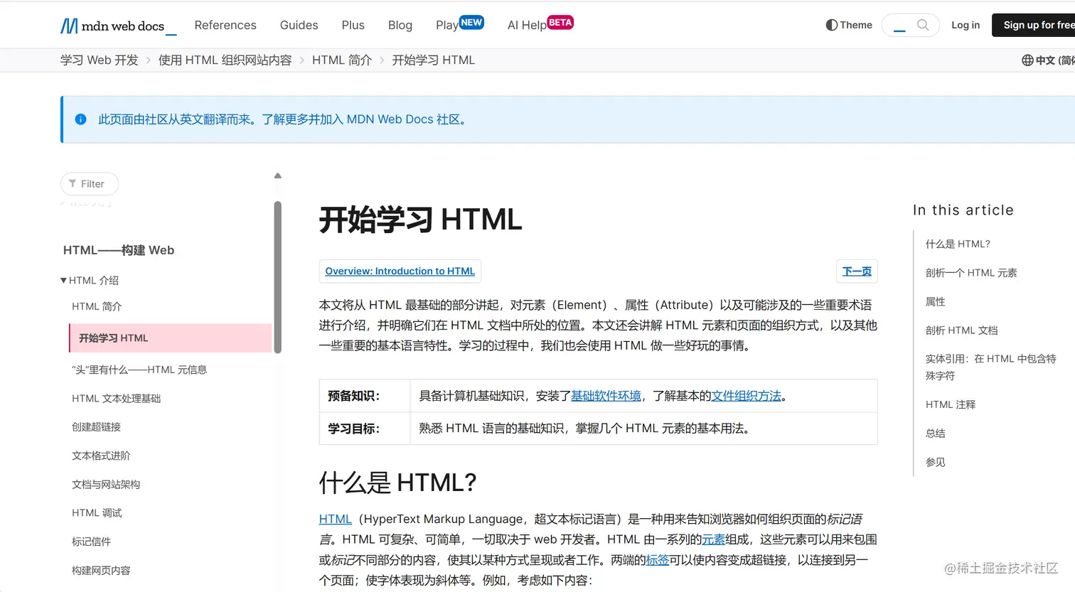Viewport: 1075px width, 592px height.
Task: Click HTML——构建 Web sidebar heading
Action: click(119, 250)
